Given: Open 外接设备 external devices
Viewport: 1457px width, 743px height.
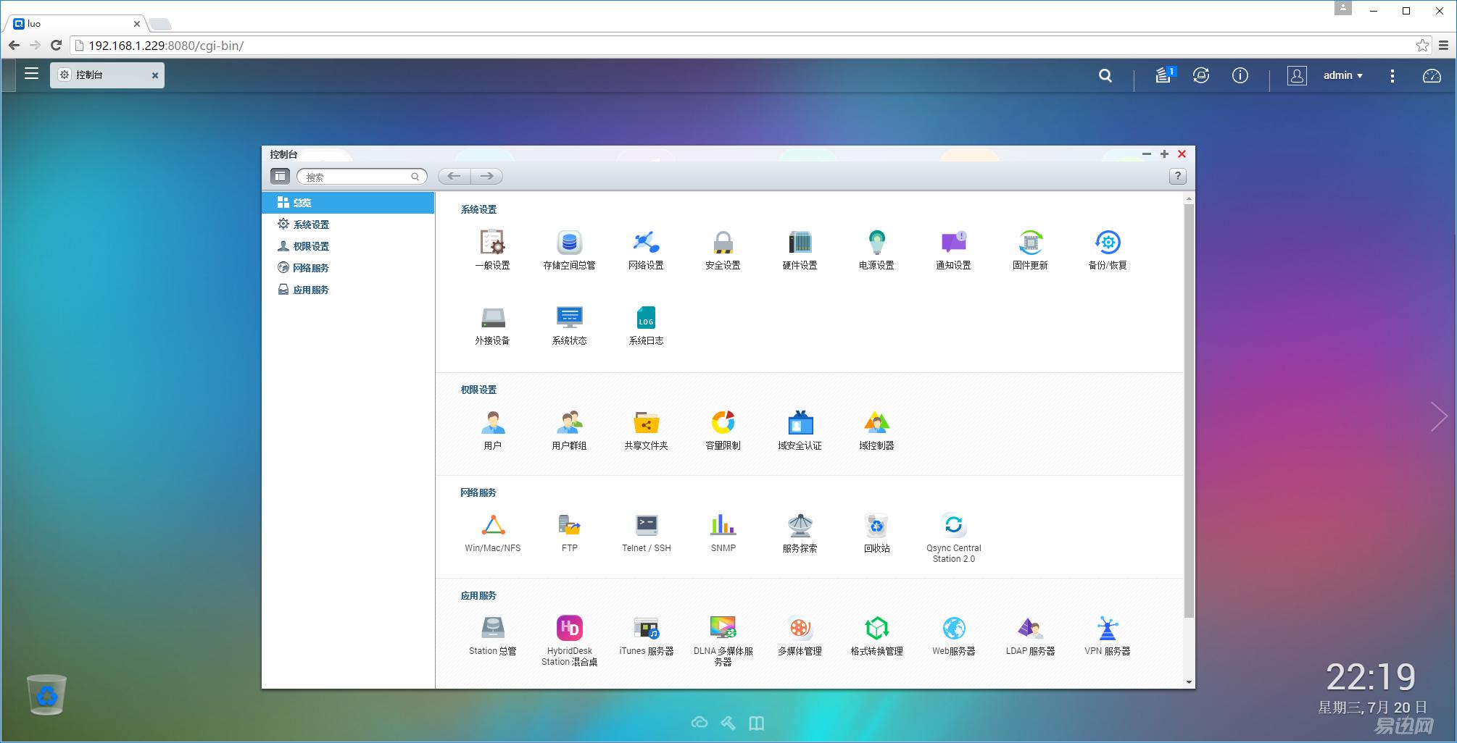Looking at the screenshot, I should [493, 325].
